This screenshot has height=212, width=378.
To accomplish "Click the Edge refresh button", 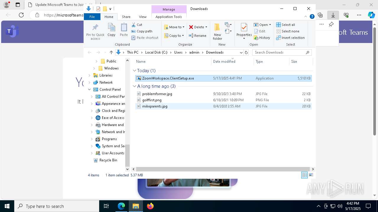I will click(21, 15).
